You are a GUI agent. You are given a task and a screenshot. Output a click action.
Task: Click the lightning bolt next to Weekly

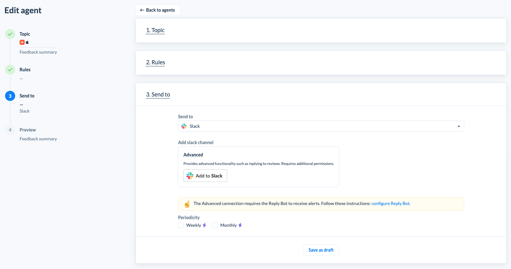(x=204, y=225)
